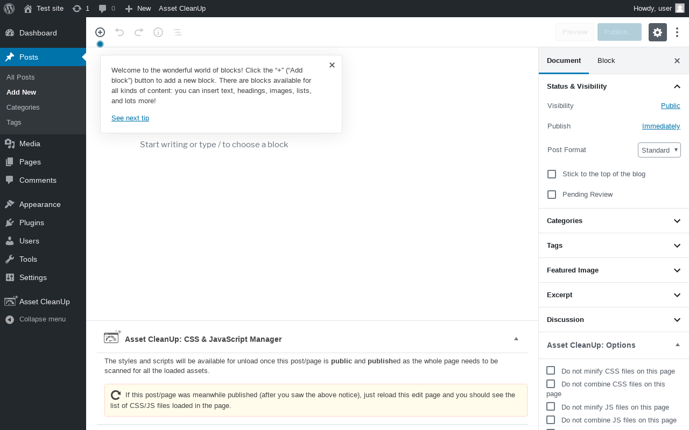Open Appearance in the sidebar

point(43,204)
